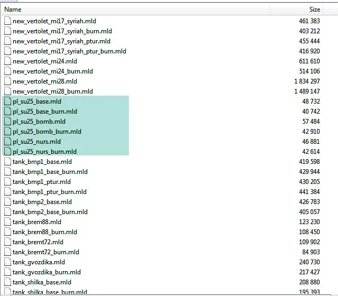
Task: Click file icon of tank_brem88_burn.mld
Action: tap(7, 232)
